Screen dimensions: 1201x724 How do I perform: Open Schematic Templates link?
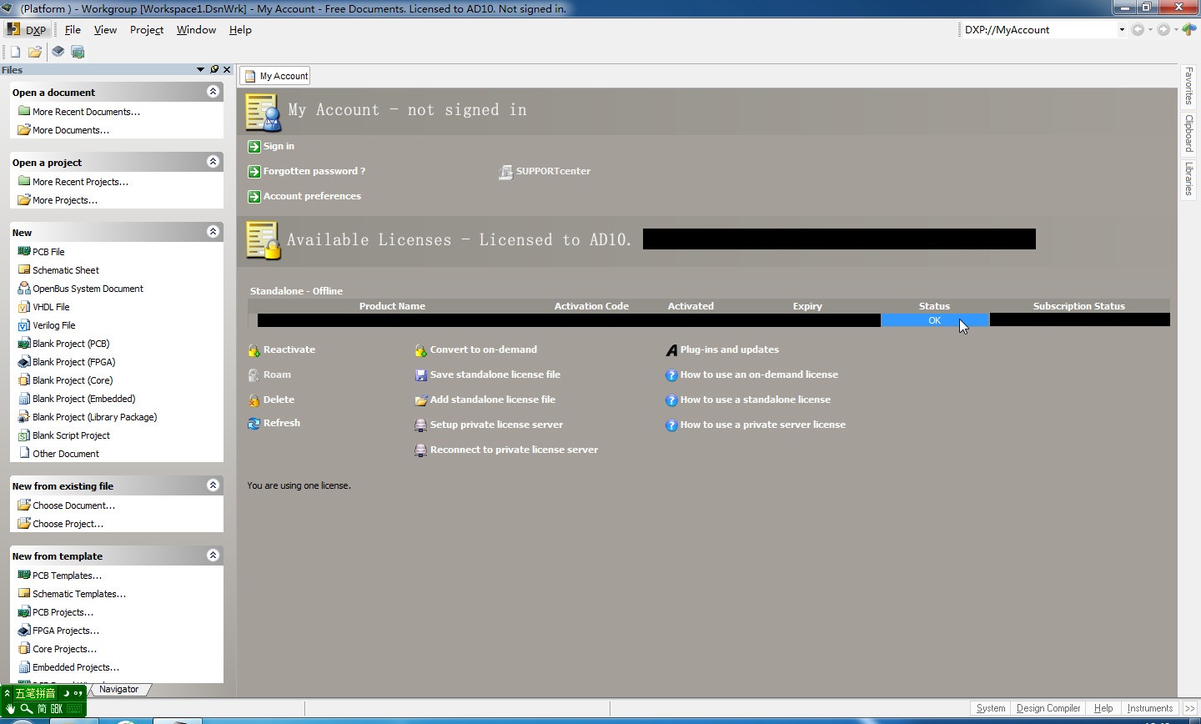(79, 594)
